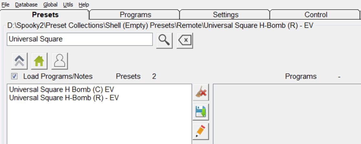
Task: Open the File menu
Action: click(5, 5)
